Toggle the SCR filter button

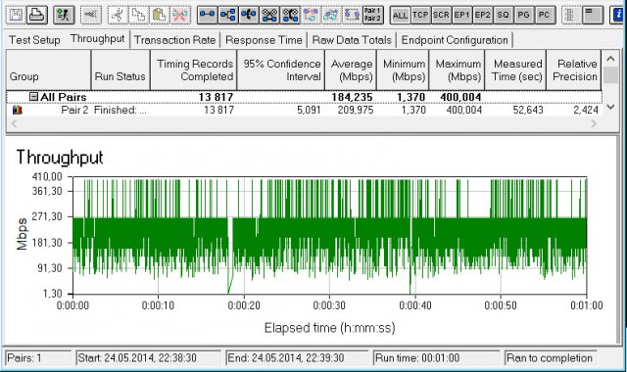pos(442,16)
